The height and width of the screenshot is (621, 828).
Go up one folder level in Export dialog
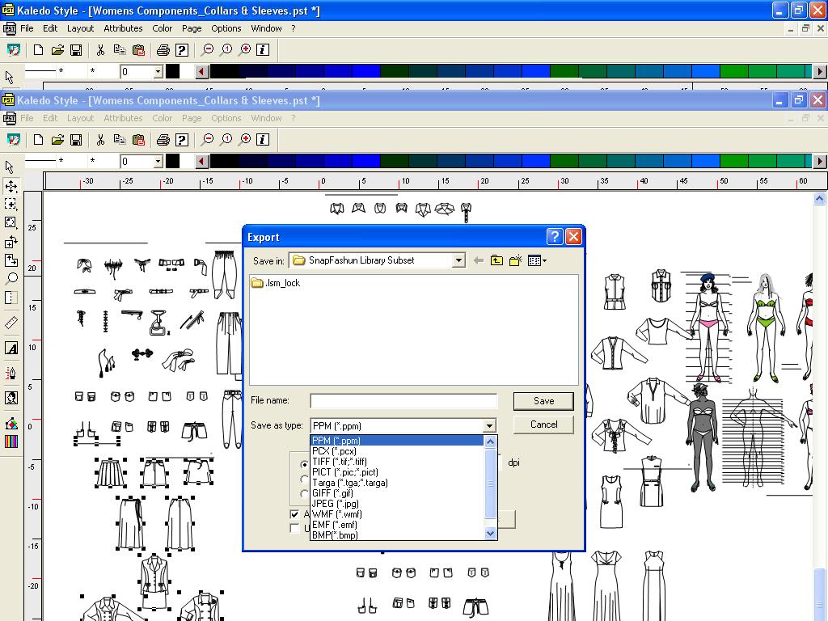pos(496,260)
